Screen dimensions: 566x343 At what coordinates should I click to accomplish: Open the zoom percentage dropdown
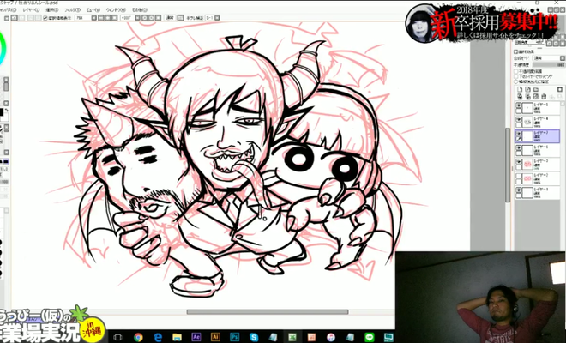[x=93, y=16]
